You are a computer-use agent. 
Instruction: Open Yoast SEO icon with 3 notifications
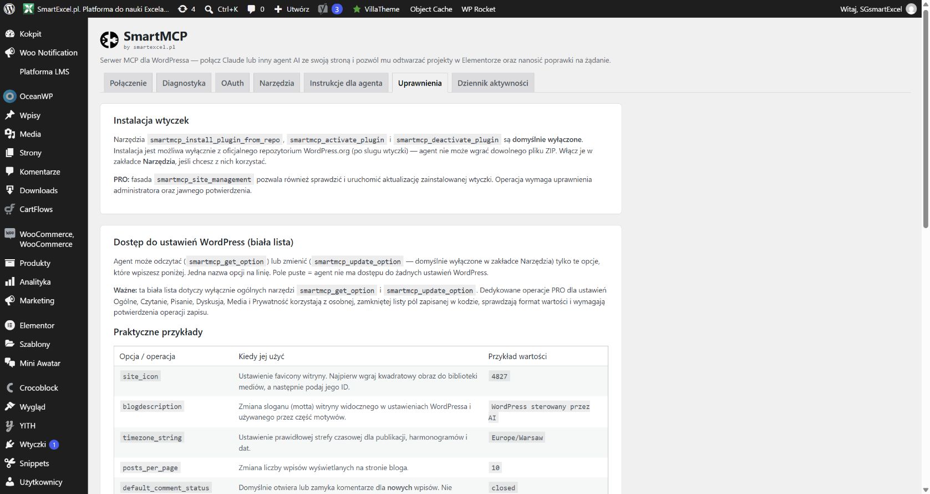pyautogui.click(x=329, y=9)
